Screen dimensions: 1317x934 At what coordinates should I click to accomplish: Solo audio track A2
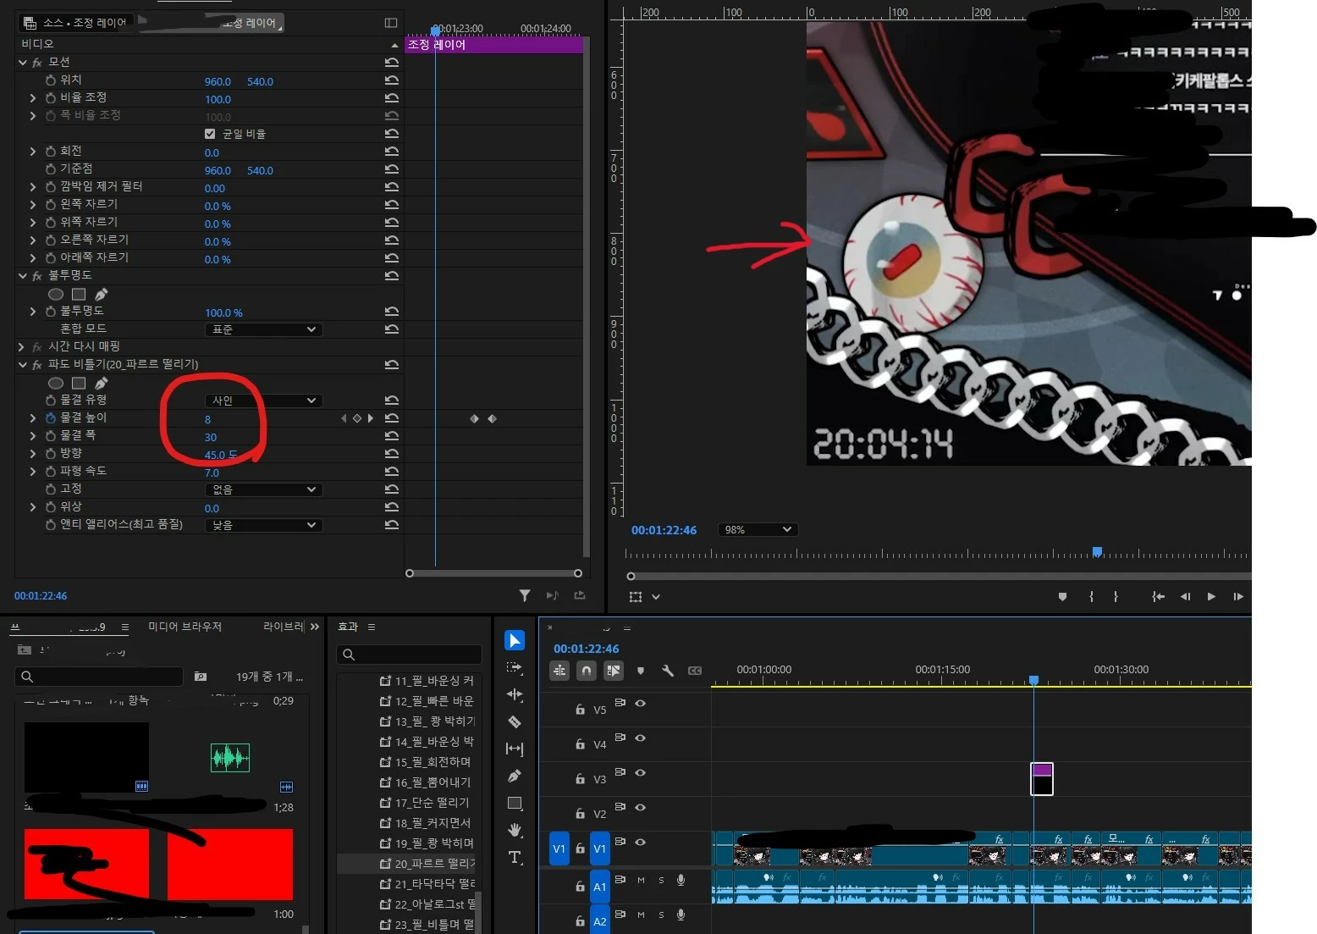pos(661,915)
